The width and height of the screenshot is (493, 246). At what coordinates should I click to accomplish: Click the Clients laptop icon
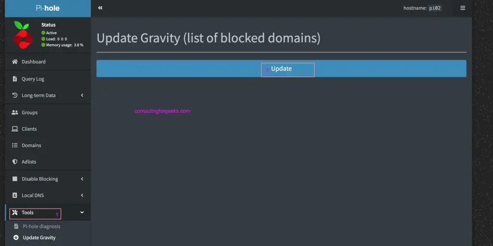click(15, 129)
